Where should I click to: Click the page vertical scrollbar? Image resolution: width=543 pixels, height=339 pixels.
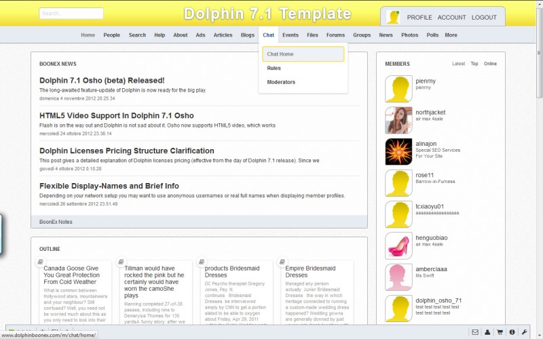[539, 53]
